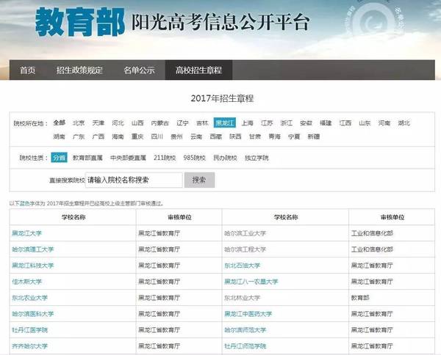The image size is (441, 355).
Task: Filter schools by 贵州
Action: tap(176, 136)
